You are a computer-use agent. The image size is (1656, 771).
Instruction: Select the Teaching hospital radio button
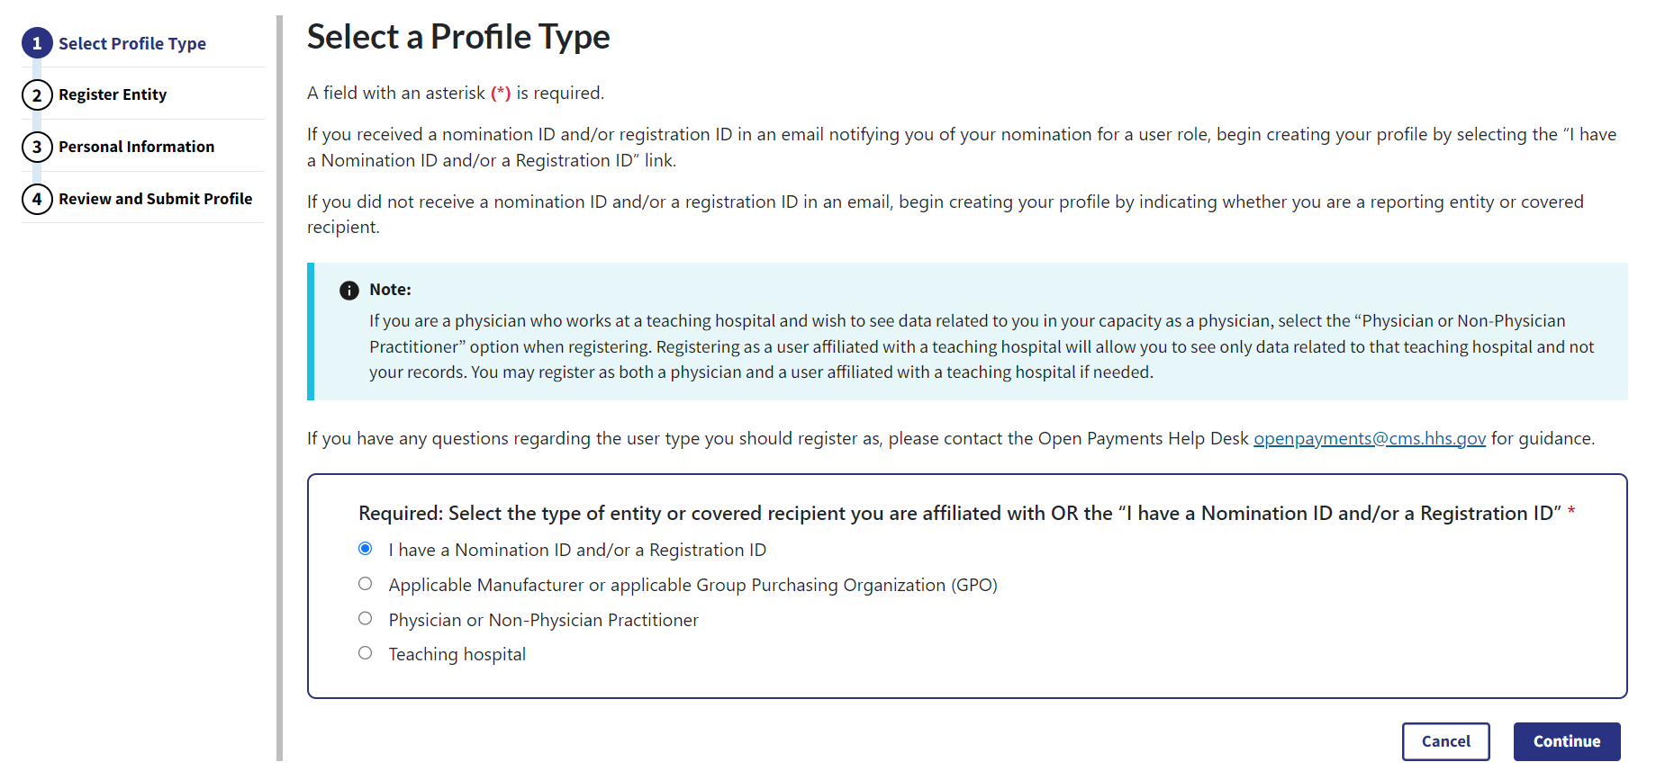point(366,653)
